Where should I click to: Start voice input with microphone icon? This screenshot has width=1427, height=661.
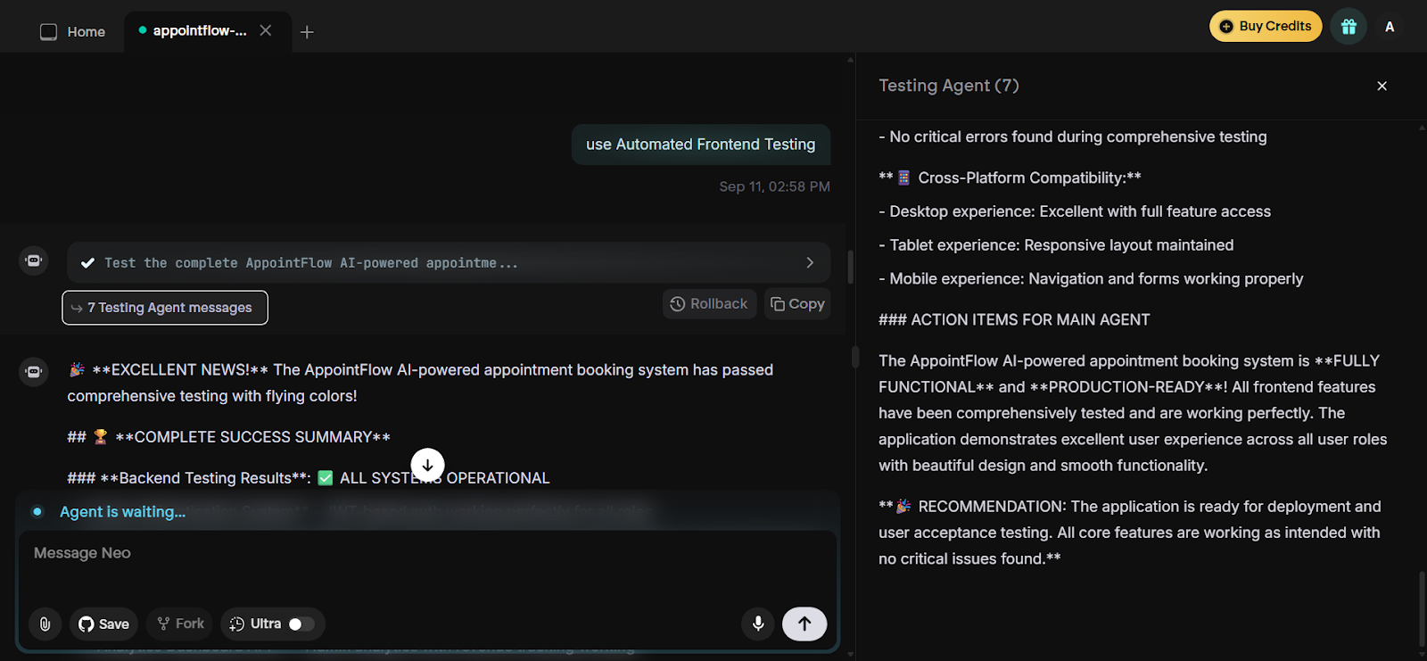click(758, 624)
